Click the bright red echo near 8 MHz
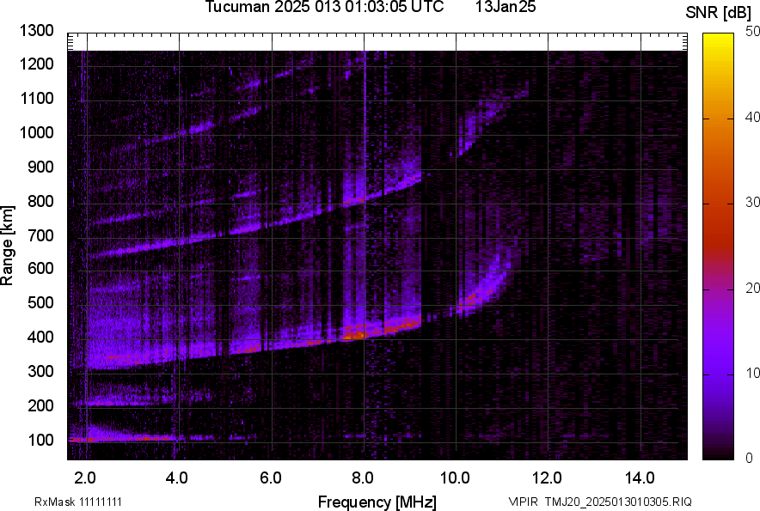 (352, 335)
